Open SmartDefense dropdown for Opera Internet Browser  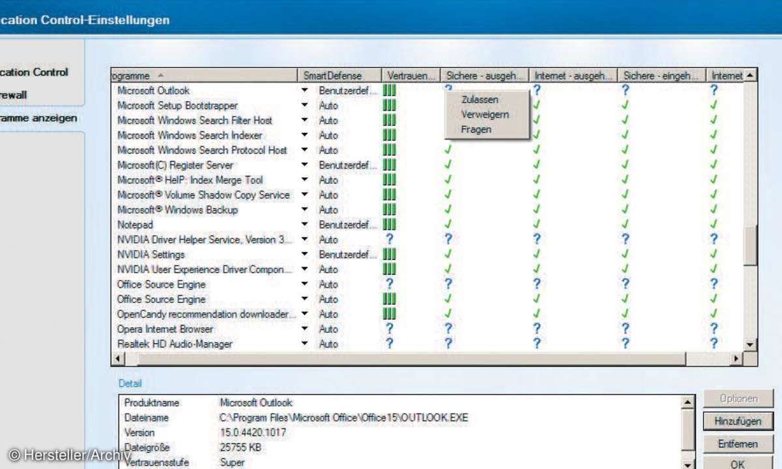click(305, 329)
